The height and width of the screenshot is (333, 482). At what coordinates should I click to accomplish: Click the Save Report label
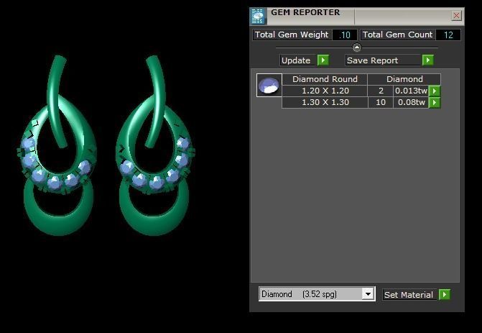[383, 60]
